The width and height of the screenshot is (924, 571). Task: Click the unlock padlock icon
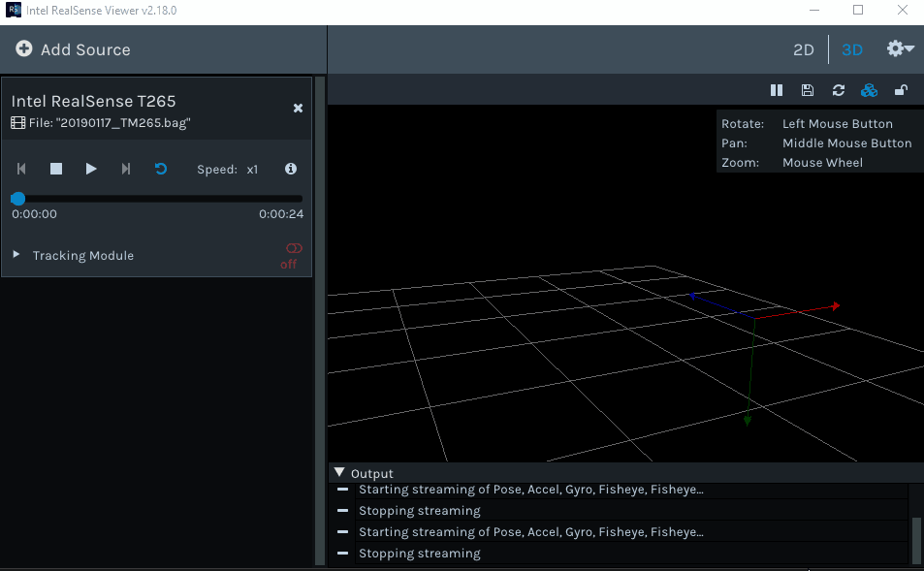click(901, 90)
